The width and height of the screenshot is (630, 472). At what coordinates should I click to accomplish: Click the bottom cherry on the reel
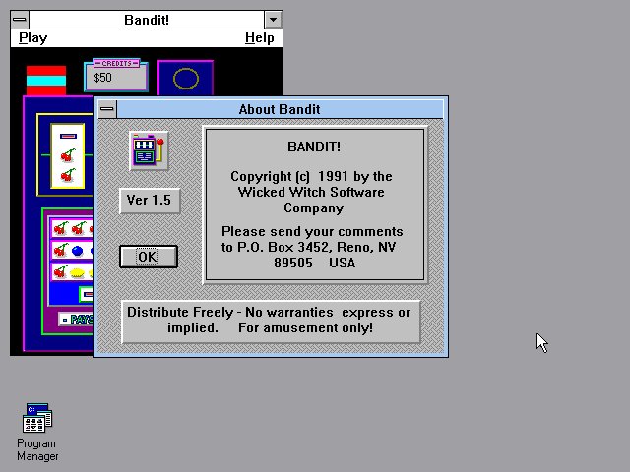click(68, 175)
